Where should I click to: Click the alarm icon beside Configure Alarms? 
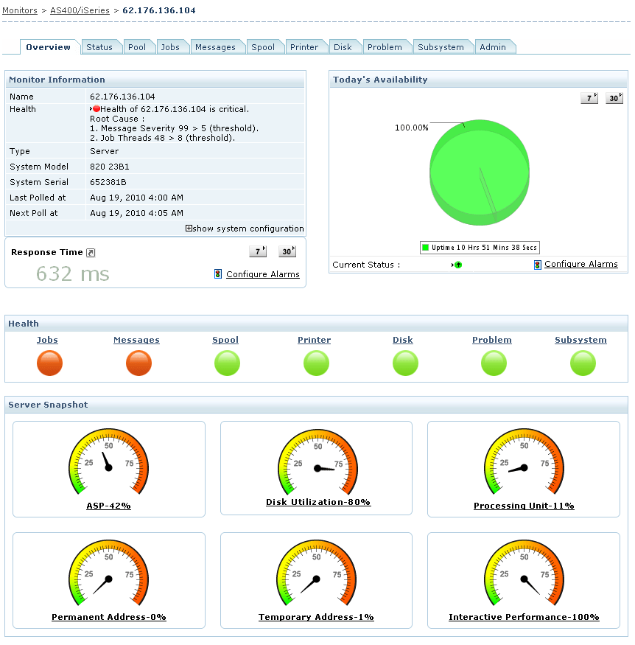pos(217,273)
